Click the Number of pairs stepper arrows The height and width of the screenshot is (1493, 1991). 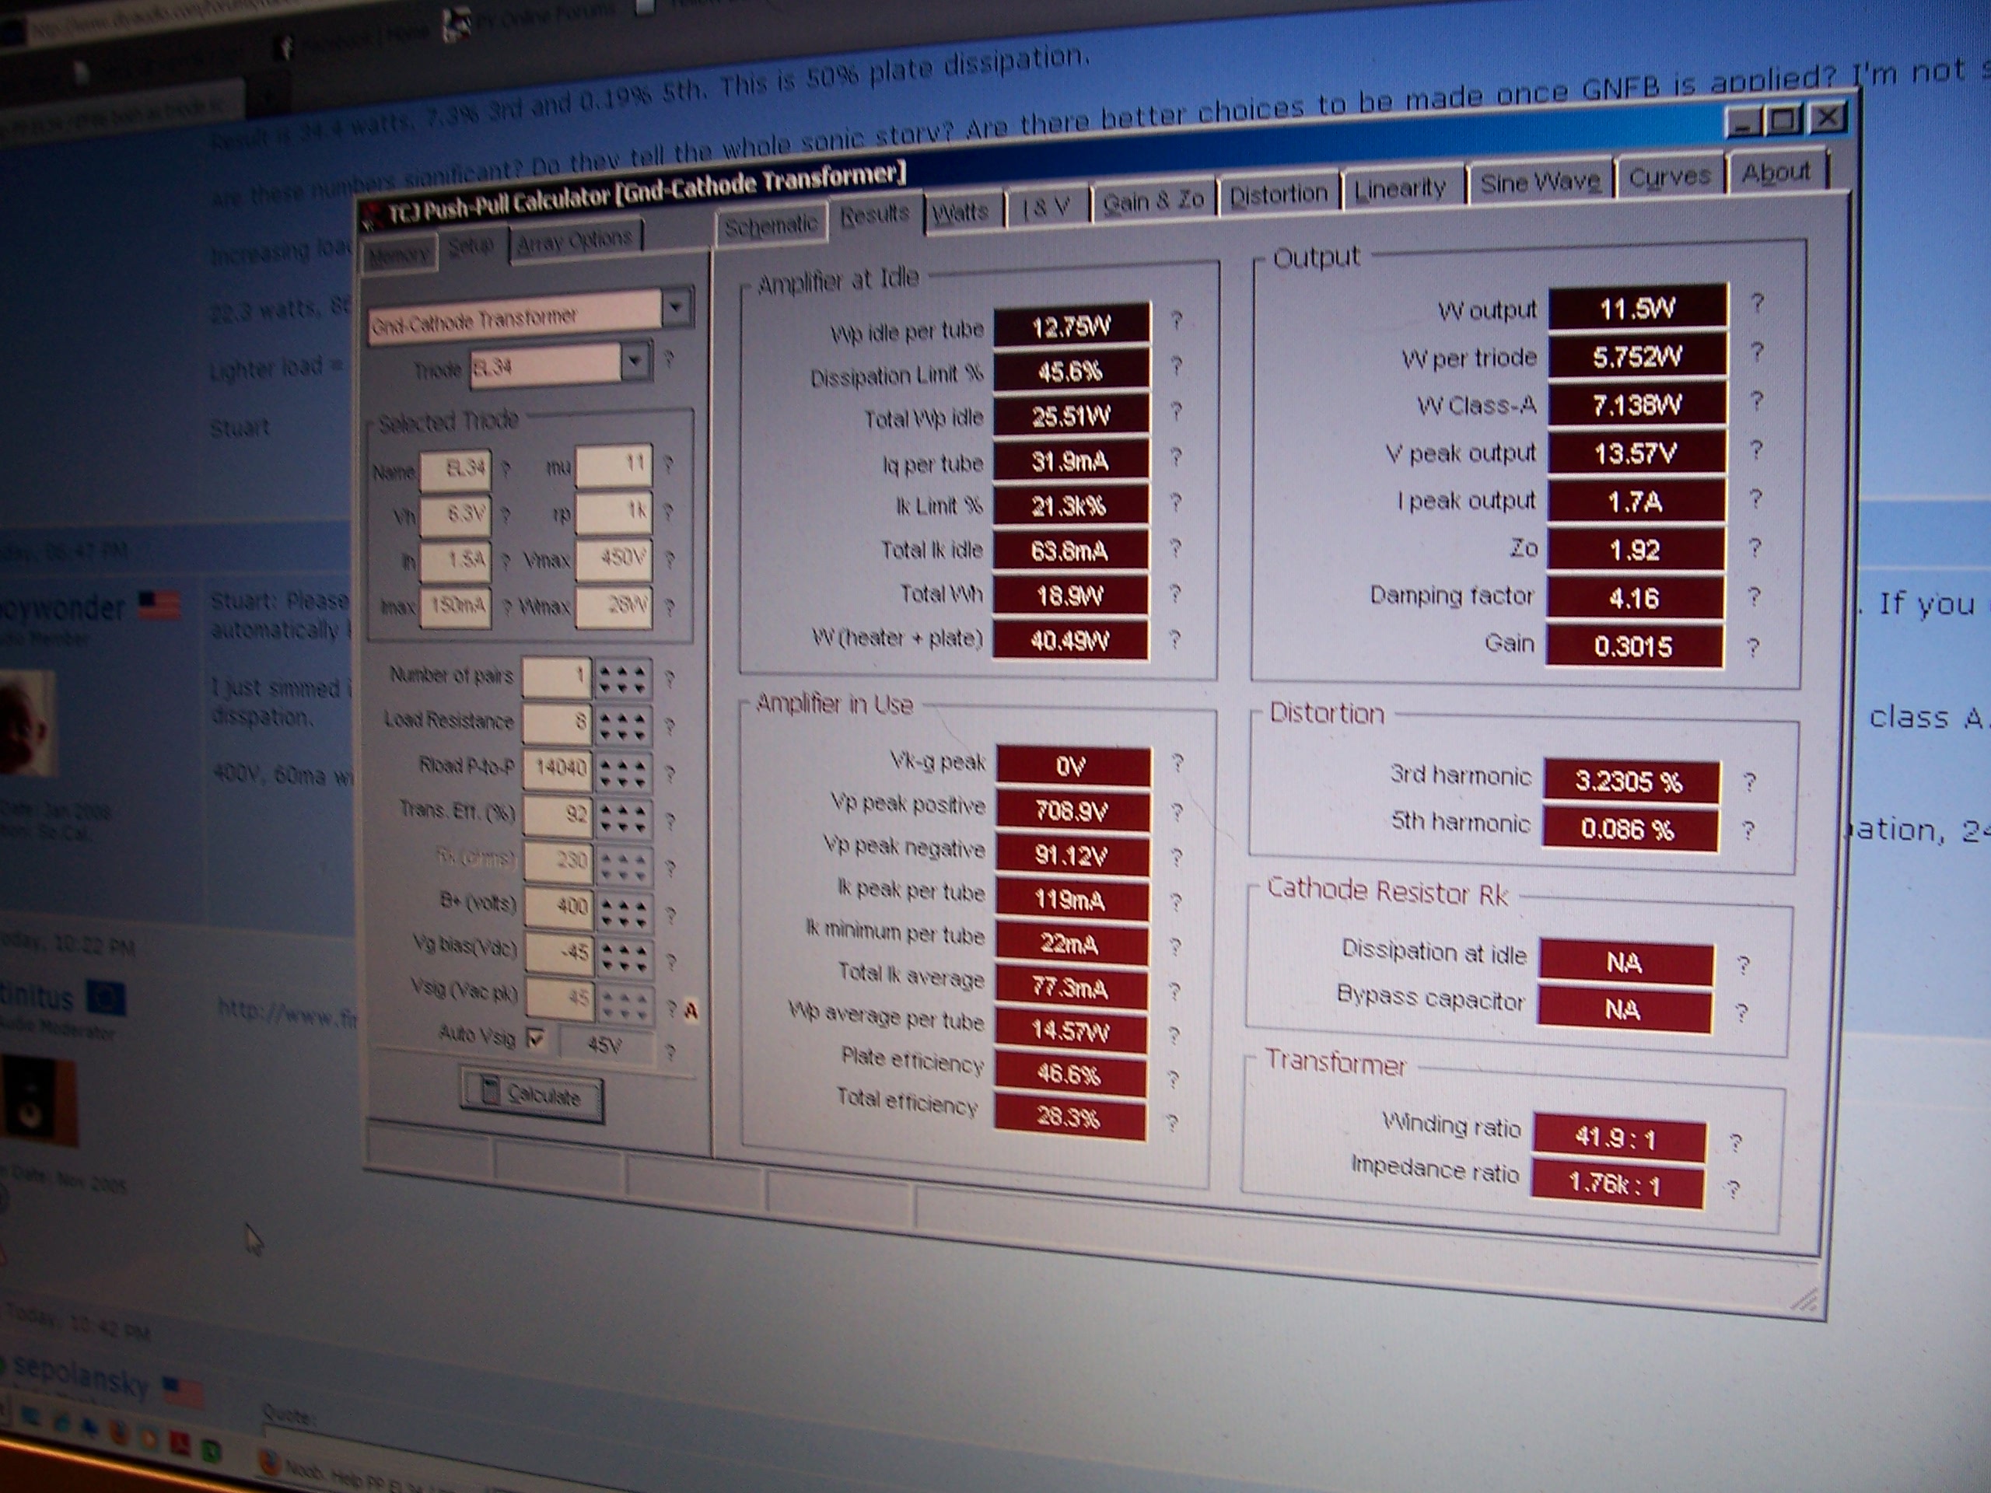coord(623,679)
